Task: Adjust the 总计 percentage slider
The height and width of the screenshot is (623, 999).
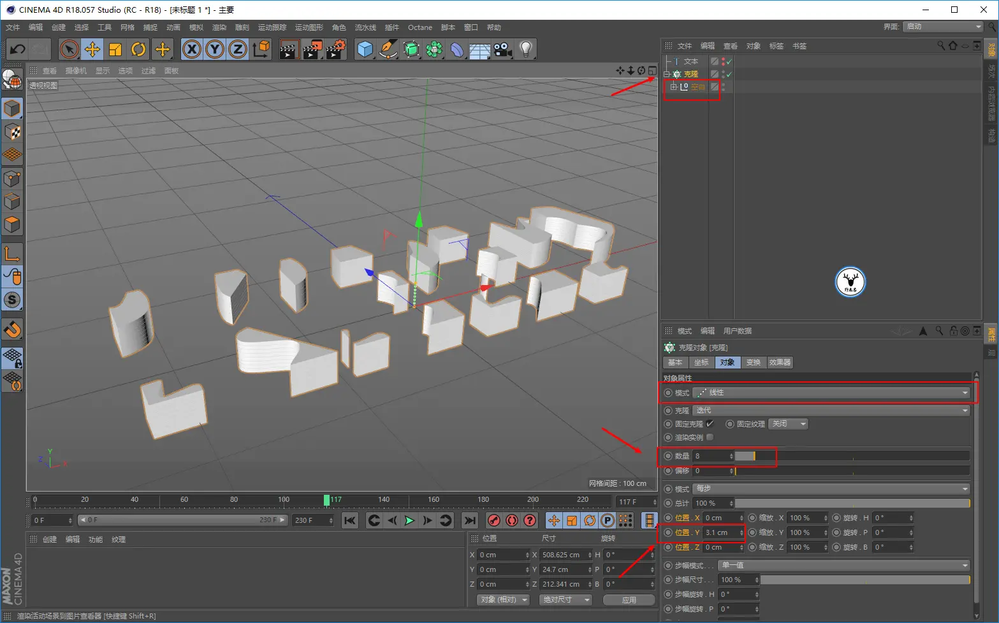Action: [x=852, y=503]
